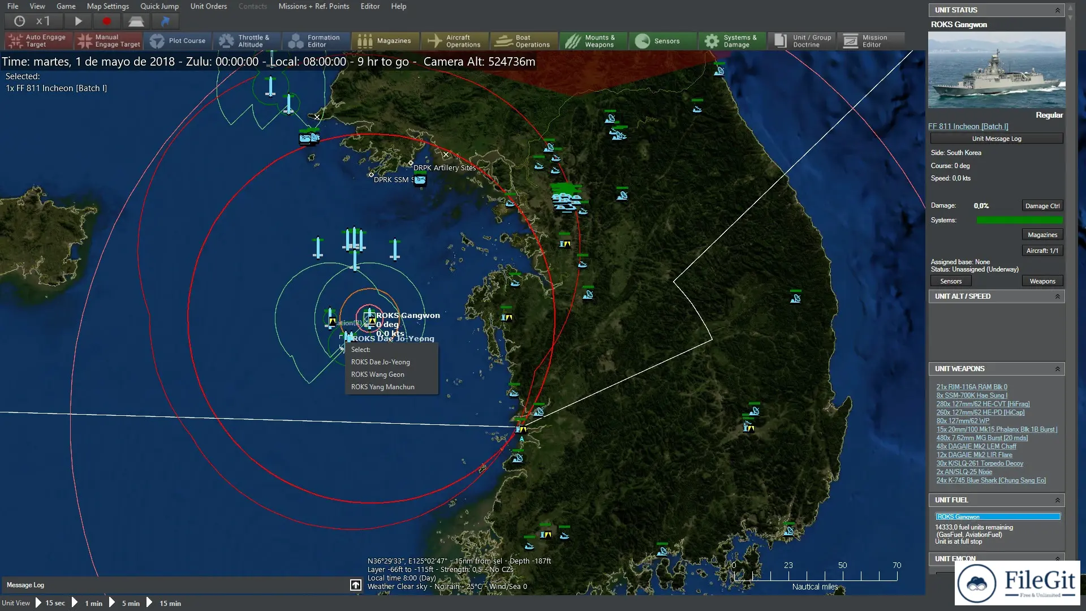Image resolution: width=1086 pixels, height=611 pixels.
Task: Open the 24x K-745 Blue Shark link
Action: click(x=991, y=480)
